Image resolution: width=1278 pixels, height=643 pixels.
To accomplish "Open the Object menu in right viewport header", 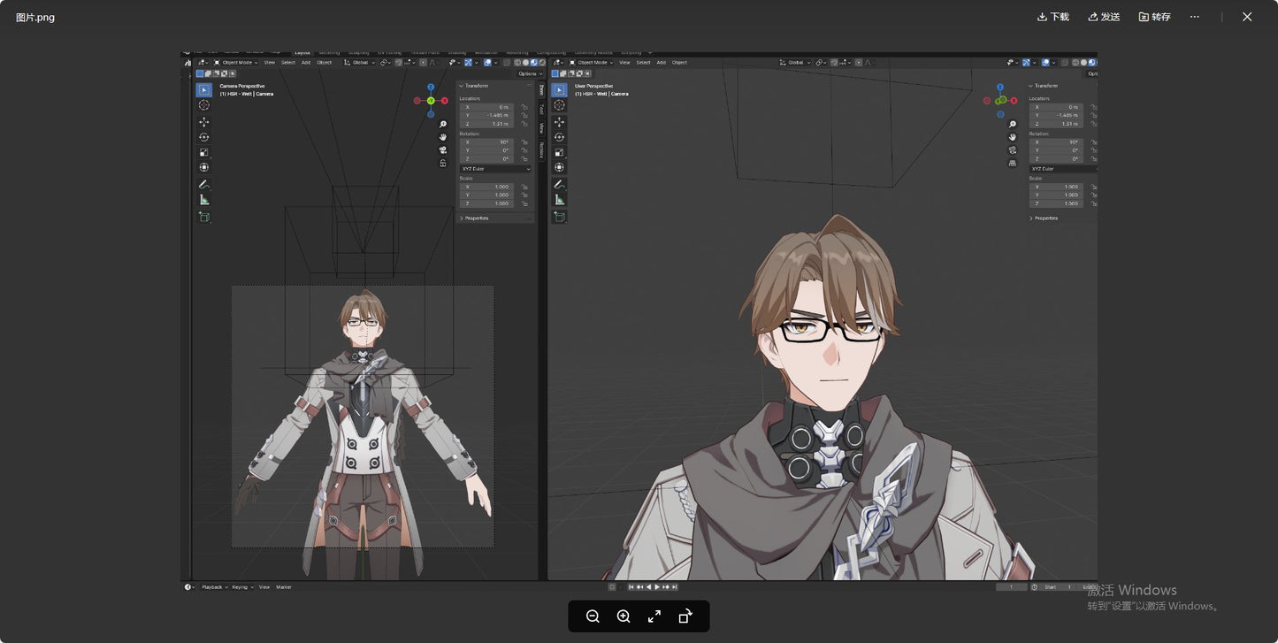I will 679,63.
